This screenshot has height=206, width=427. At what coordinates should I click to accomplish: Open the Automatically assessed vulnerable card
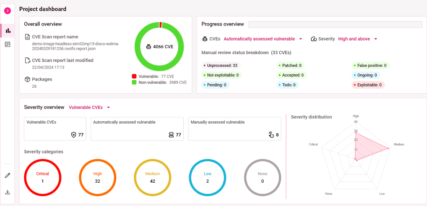[x=137, y=129]
